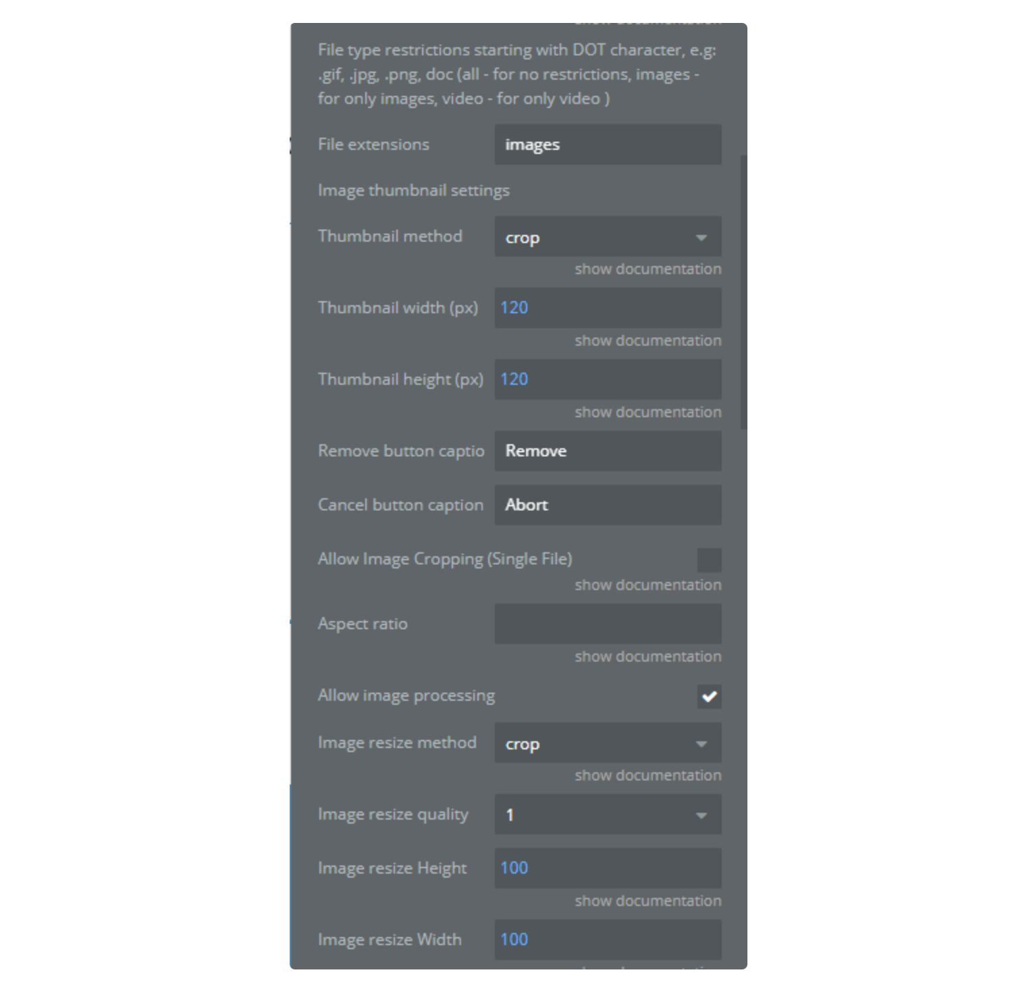This screenshot has width=1033, height=987.
Task: Enable Allow Image Cropping checkbox
Action: coord(709,560)
